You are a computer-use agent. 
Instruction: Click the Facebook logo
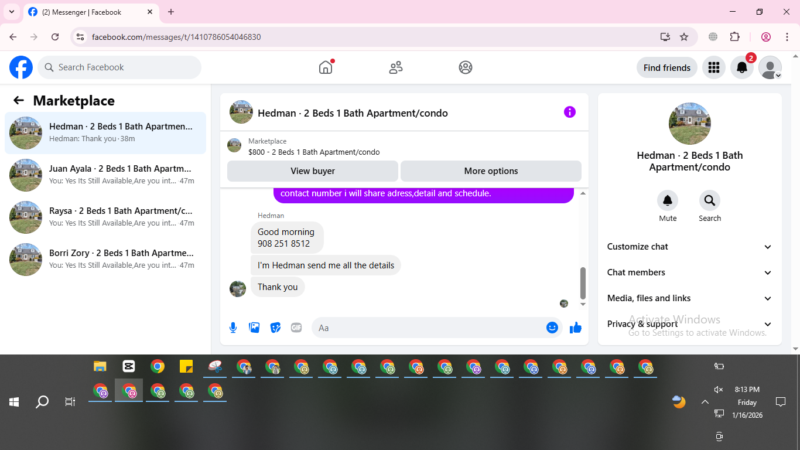pos(21,67)
